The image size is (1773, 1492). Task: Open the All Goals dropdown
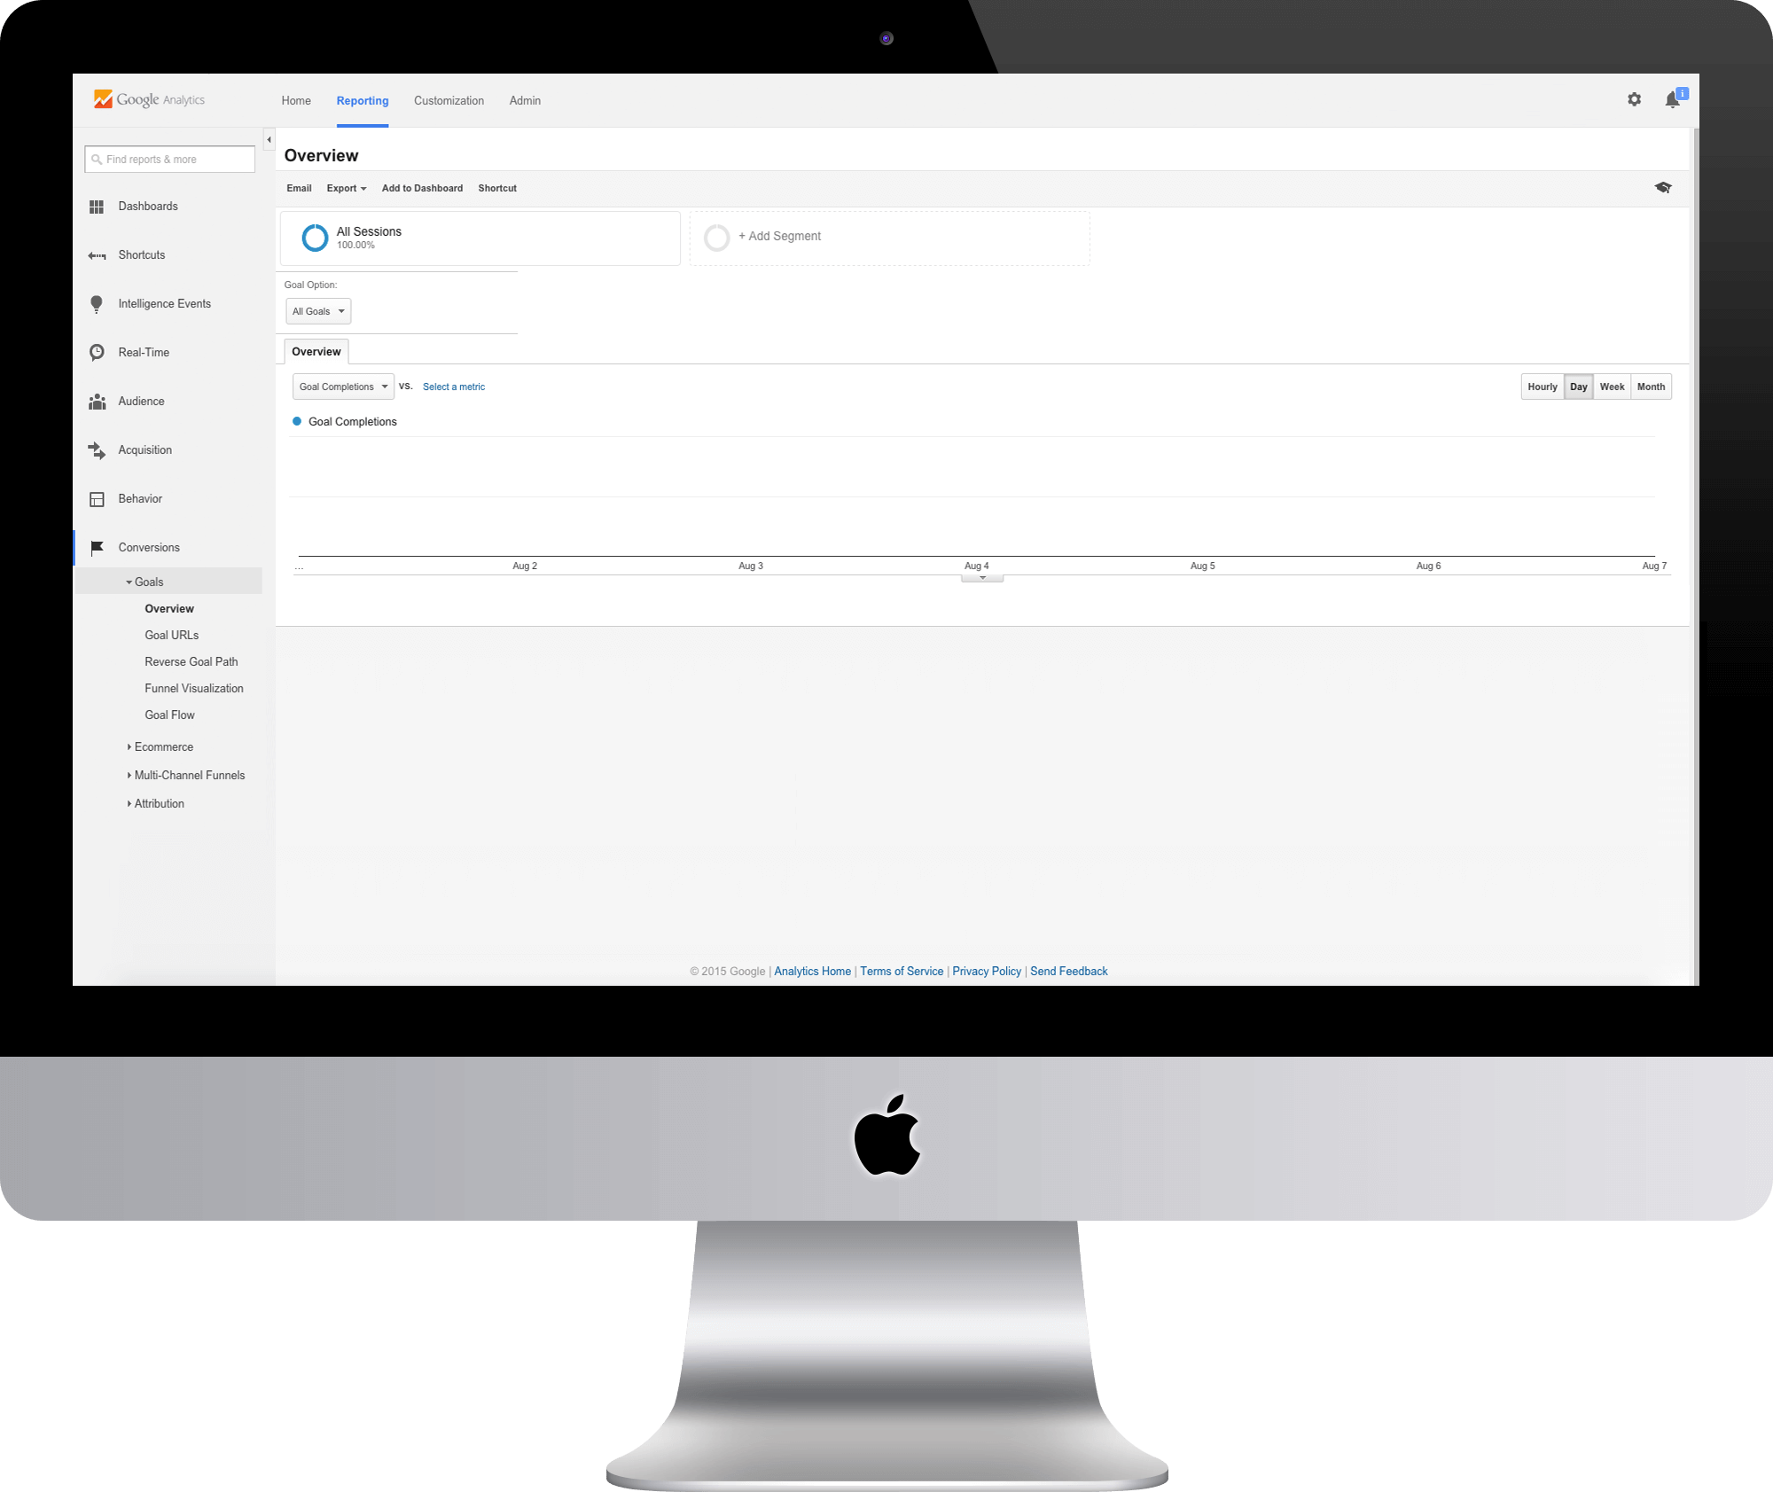tap(316, 311)
